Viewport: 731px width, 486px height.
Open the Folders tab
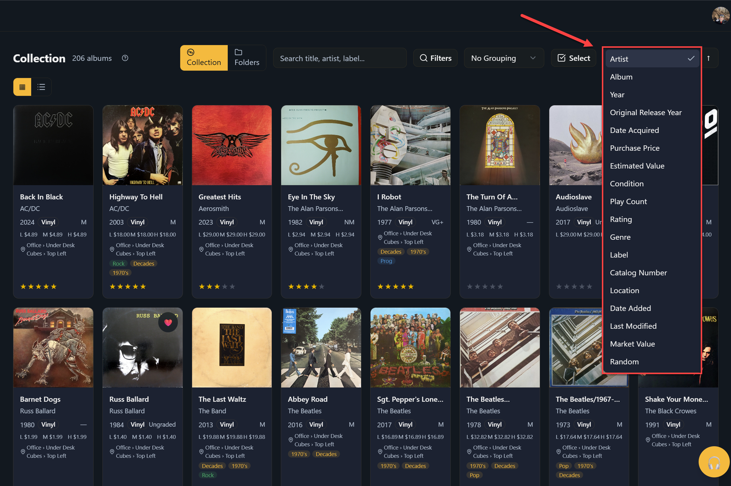(247, 58)
